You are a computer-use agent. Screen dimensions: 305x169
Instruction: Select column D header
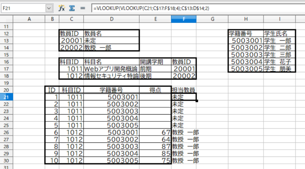pos(111,19)
